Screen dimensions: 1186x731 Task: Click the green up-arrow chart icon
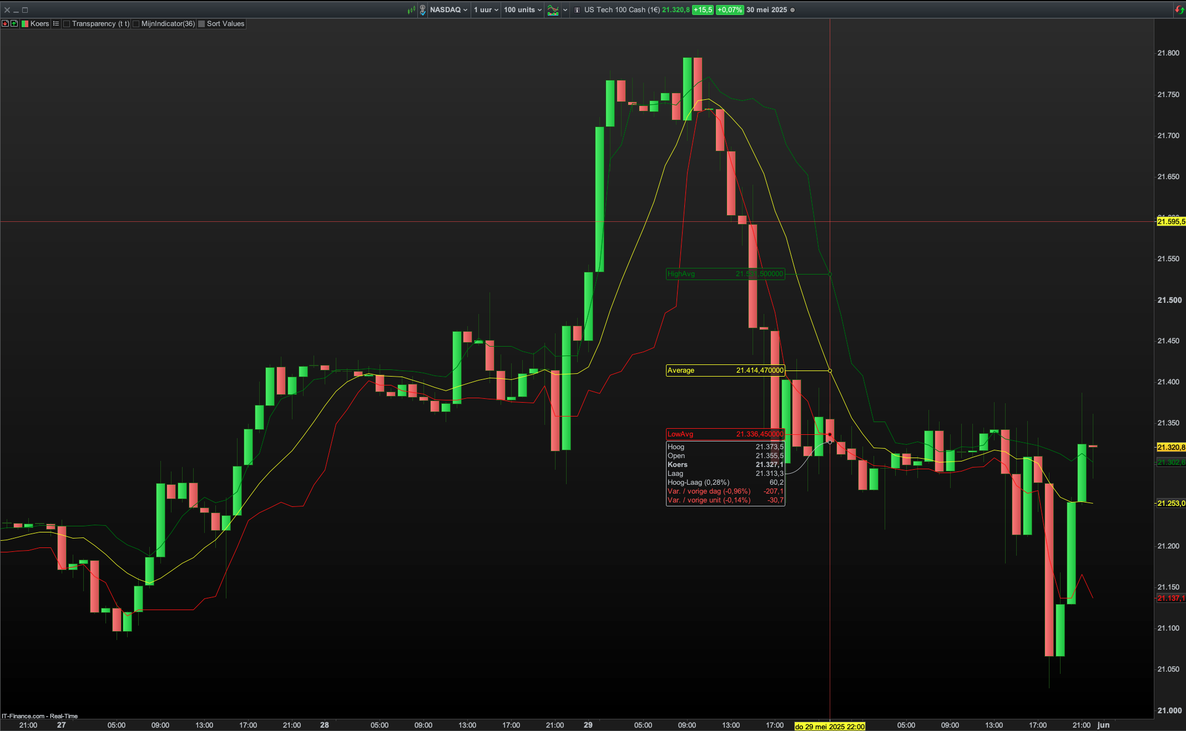14,24
